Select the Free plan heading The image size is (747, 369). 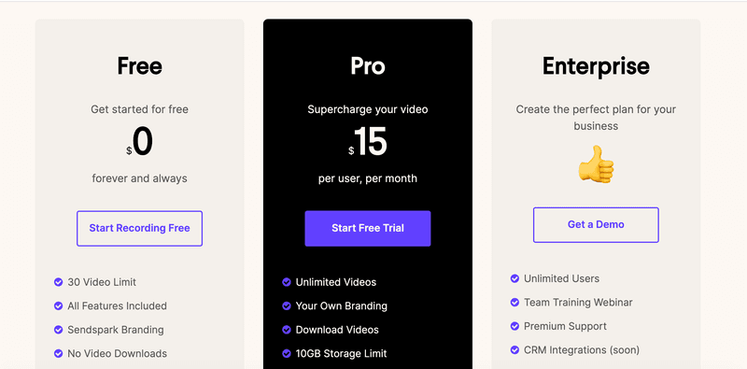(x=139, y=66)
